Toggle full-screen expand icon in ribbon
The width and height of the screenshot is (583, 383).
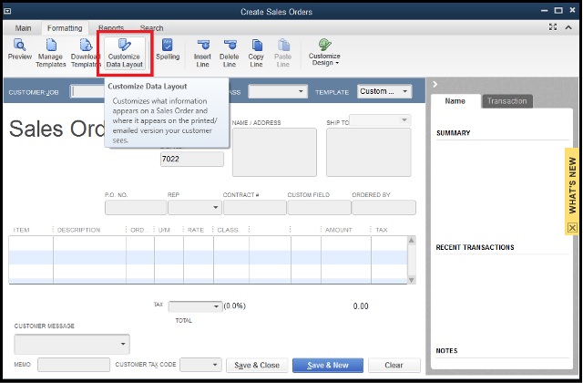coord(553,26)
